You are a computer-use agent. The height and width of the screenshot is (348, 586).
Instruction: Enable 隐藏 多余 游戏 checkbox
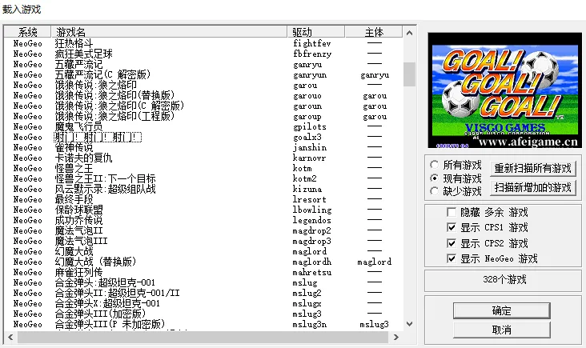tap(452, 213)
